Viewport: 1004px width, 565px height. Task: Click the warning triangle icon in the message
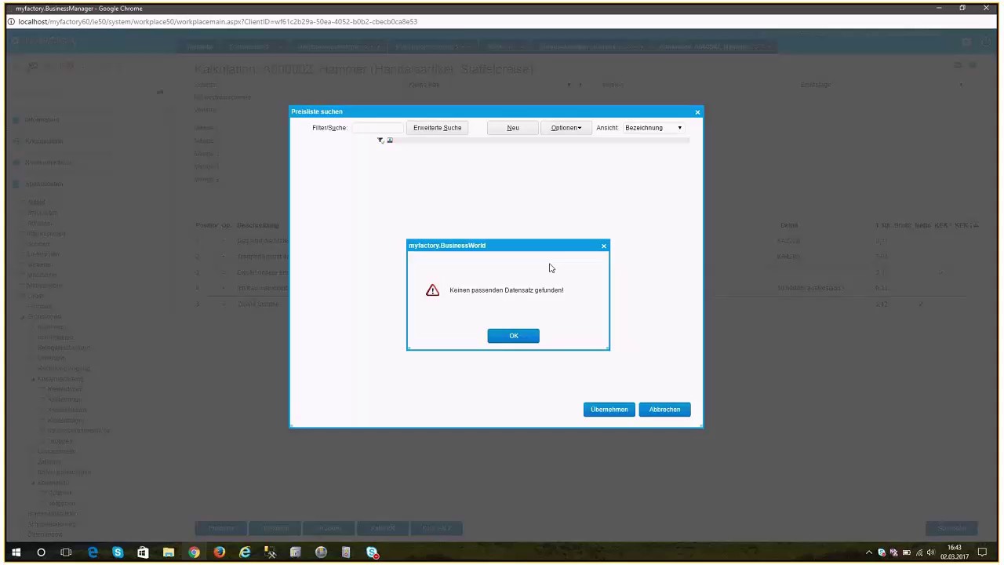(432, 290)
